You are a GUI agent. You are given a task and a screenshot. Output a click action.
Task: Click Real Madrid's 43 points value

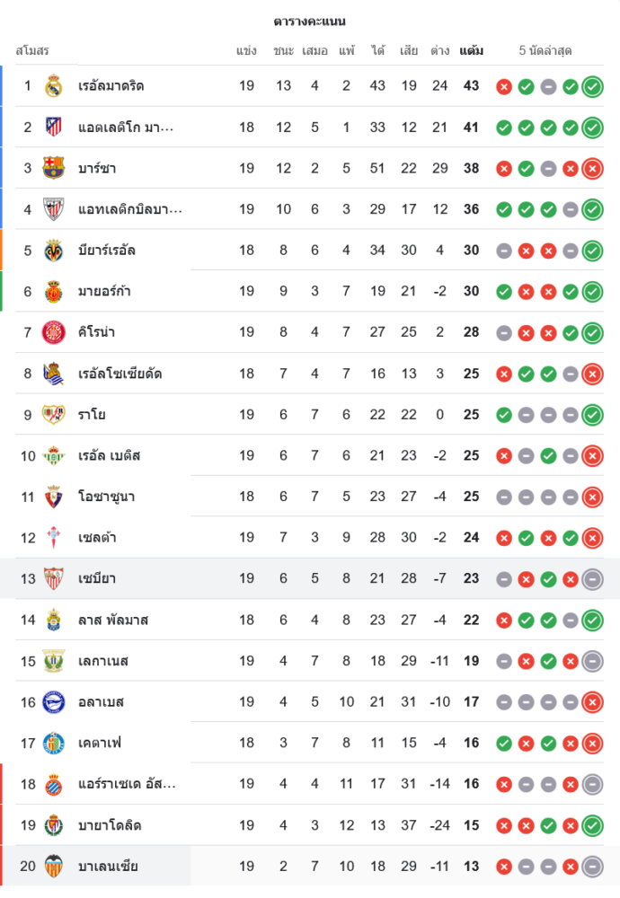[471, 86]
